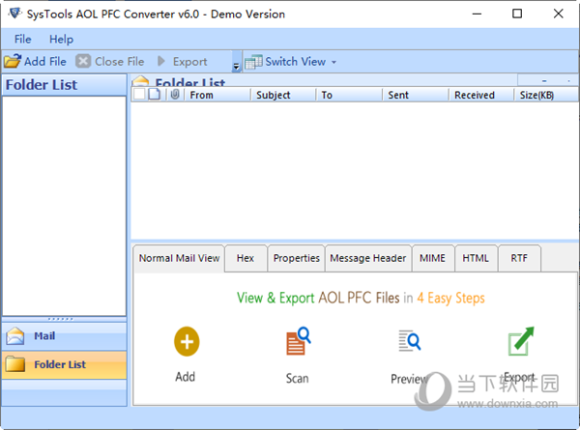Viewport: 580px width, 430px height.
Task: Sort by the To column header
Action: (x=349, y=95)
